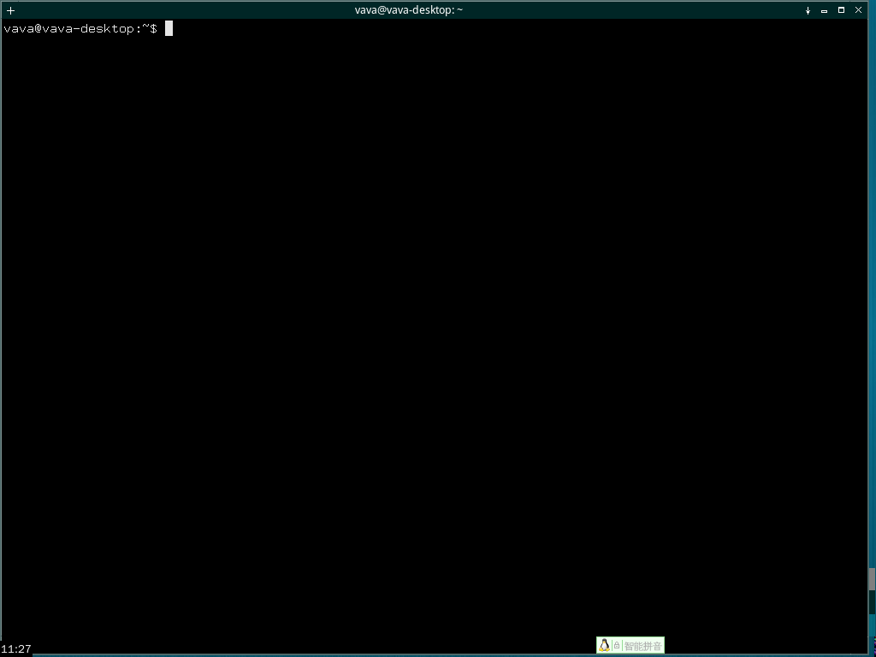Click the window title vava@vava-desktop: ~

[408, 10]
